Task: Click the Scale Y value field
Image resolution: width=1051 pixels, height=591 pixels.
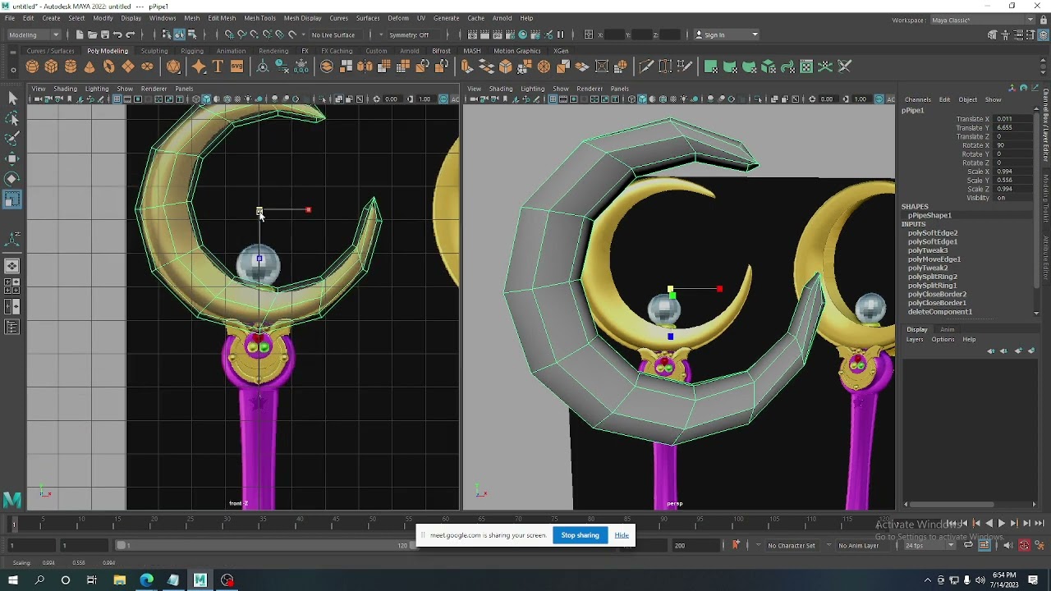Action: tap(1014, 181)
